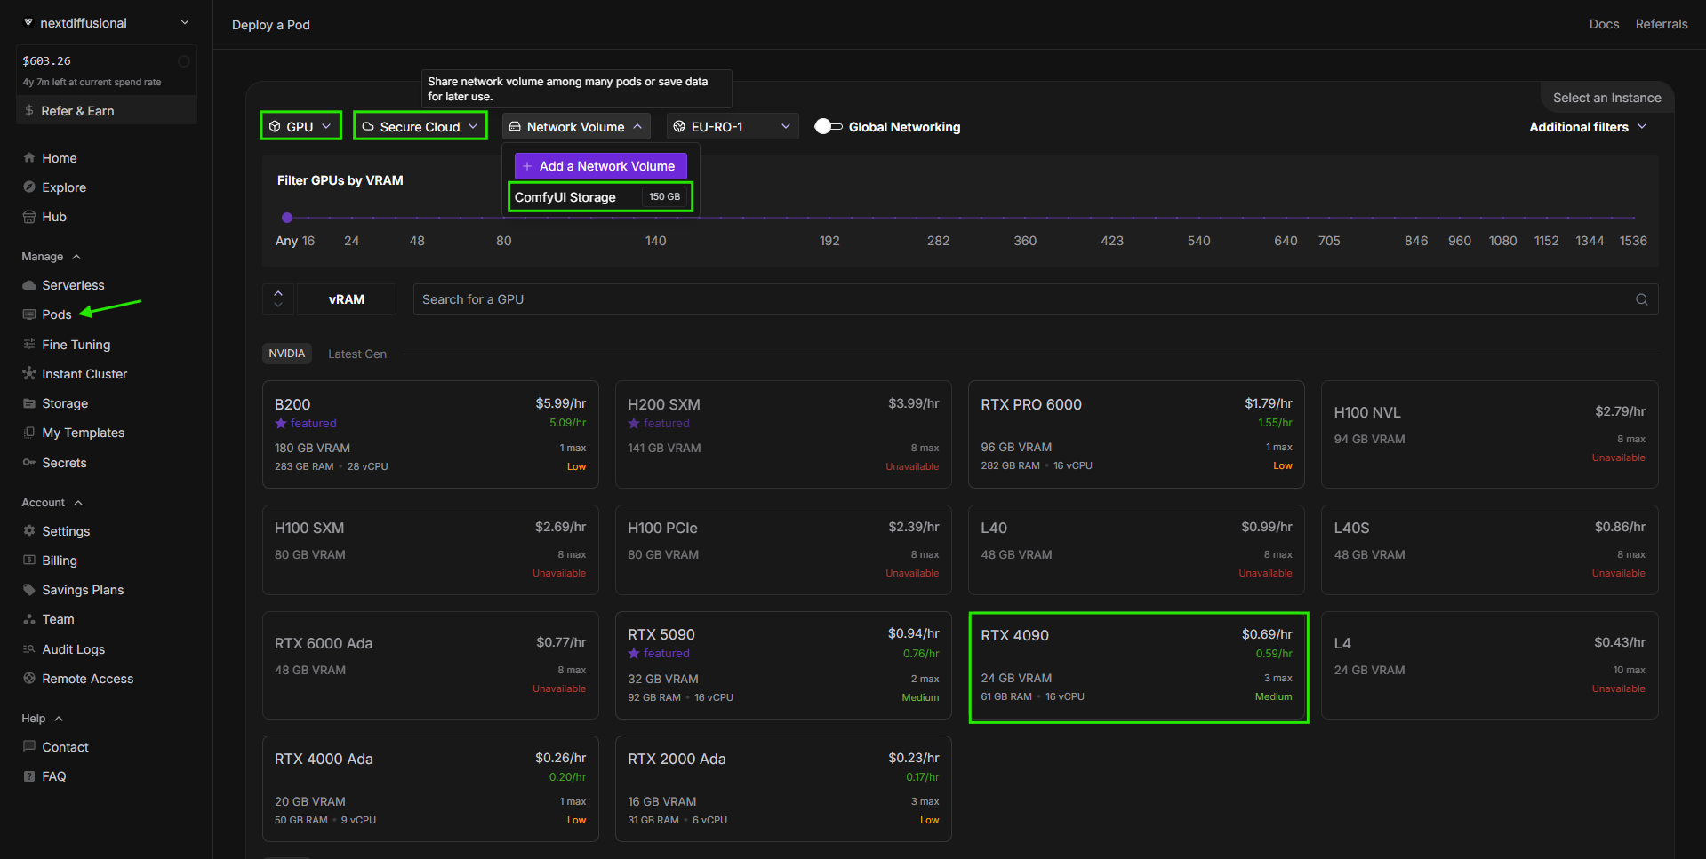Click Add a Network Volume button
1706x859 pixels.
point(600,166)
